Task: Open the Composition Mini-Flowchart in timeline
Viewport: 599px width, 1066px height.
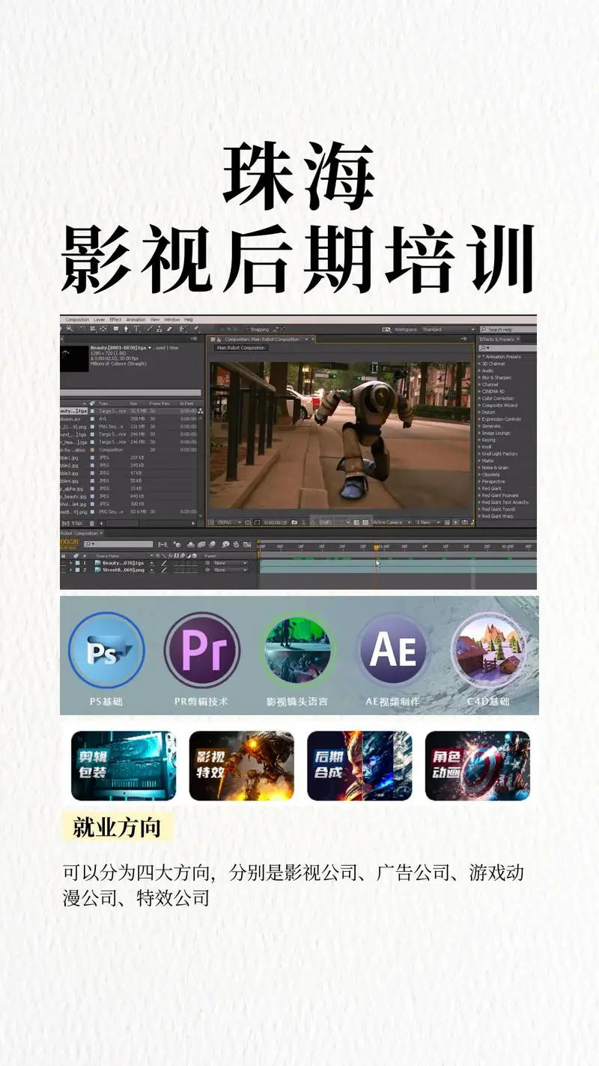Action: tap(162, 544)
